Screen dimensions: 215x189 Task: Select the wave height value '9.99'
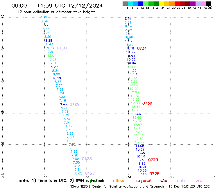coord(49,40)
